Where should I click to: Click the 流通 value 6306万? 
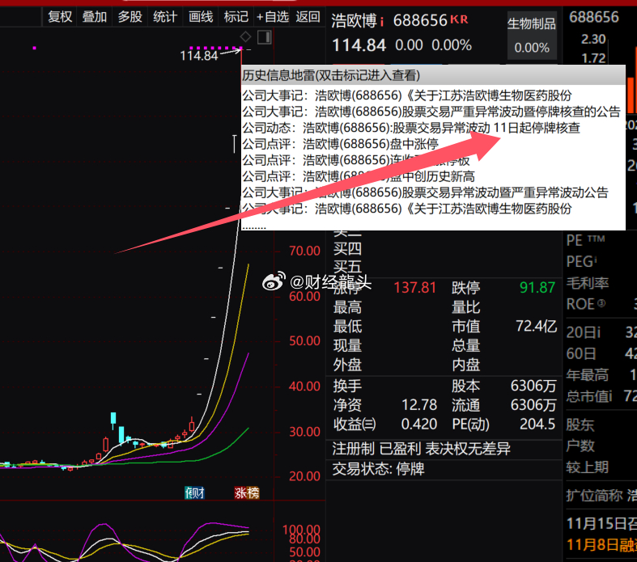point(533,405)
